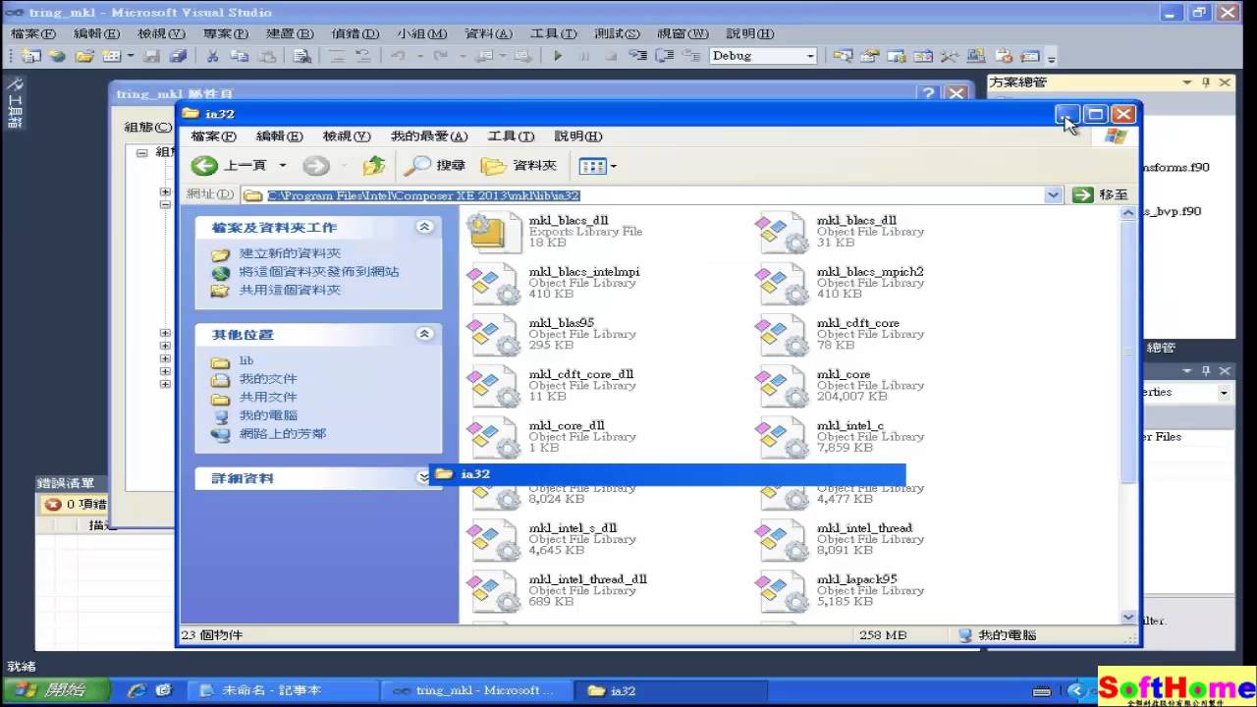Open the properties panel object dropdown at right
Screen dimensions: 1257x707
coord(1224,393)
